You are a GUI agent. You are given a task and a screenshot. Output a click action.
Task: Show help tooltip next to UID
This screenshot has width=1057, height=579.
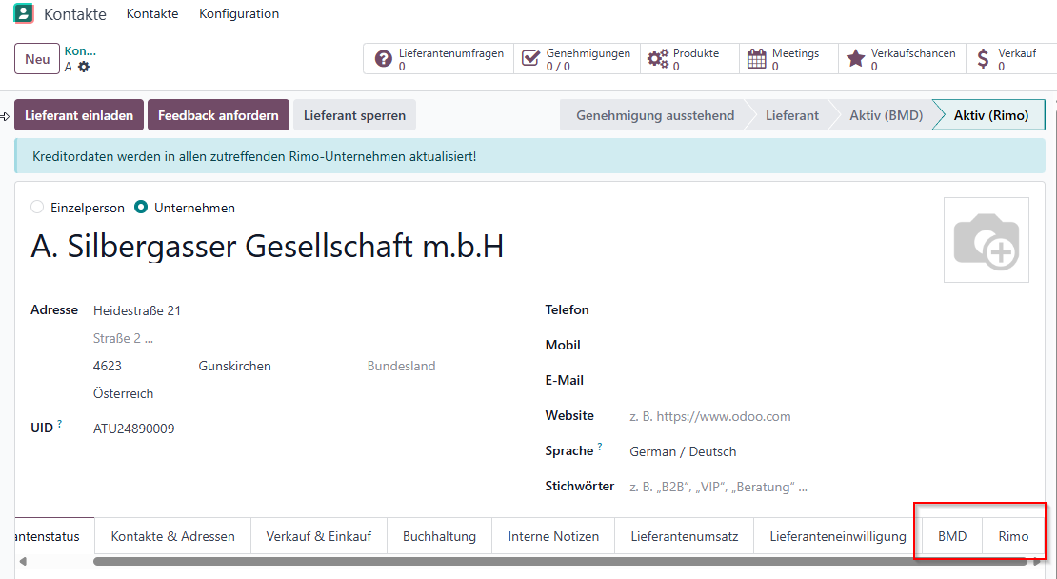(59, 424)
